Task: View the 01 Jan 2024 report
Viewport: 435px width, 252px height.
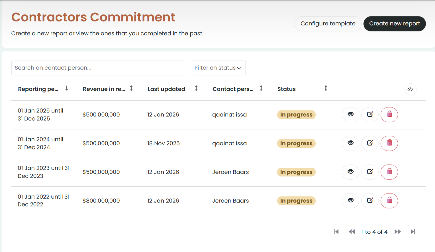Action: point(350,143)
